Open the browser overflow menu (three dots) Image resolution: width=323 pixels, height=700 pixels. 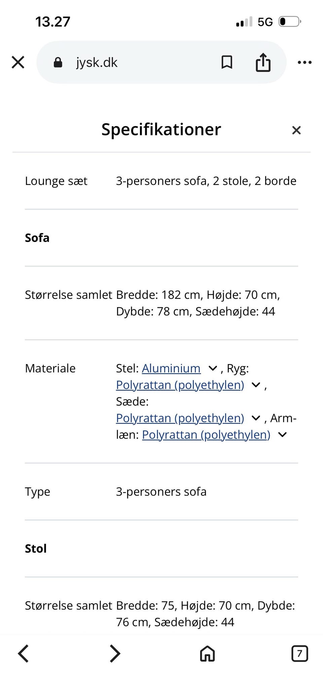[x=304, y=62]
